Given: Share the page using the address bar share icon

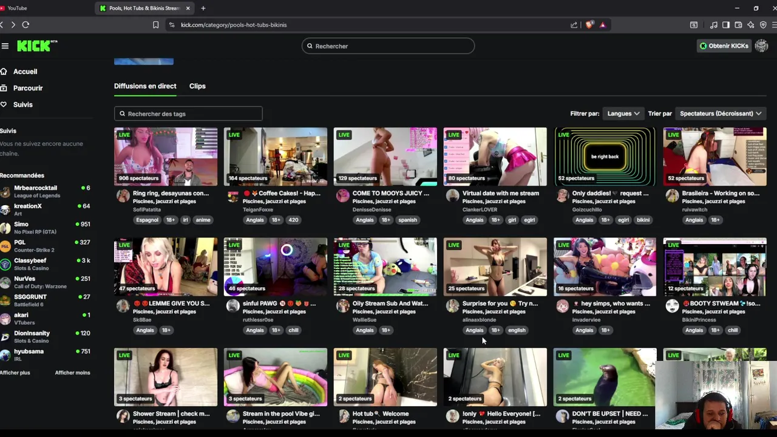Looking at the screenshot, I should pyautogui.click(x=574, y=25).
